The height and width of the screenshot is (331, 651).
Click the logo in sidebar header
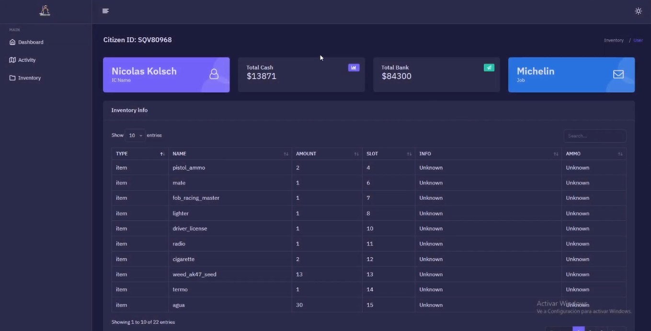click(x=45, y=11)
